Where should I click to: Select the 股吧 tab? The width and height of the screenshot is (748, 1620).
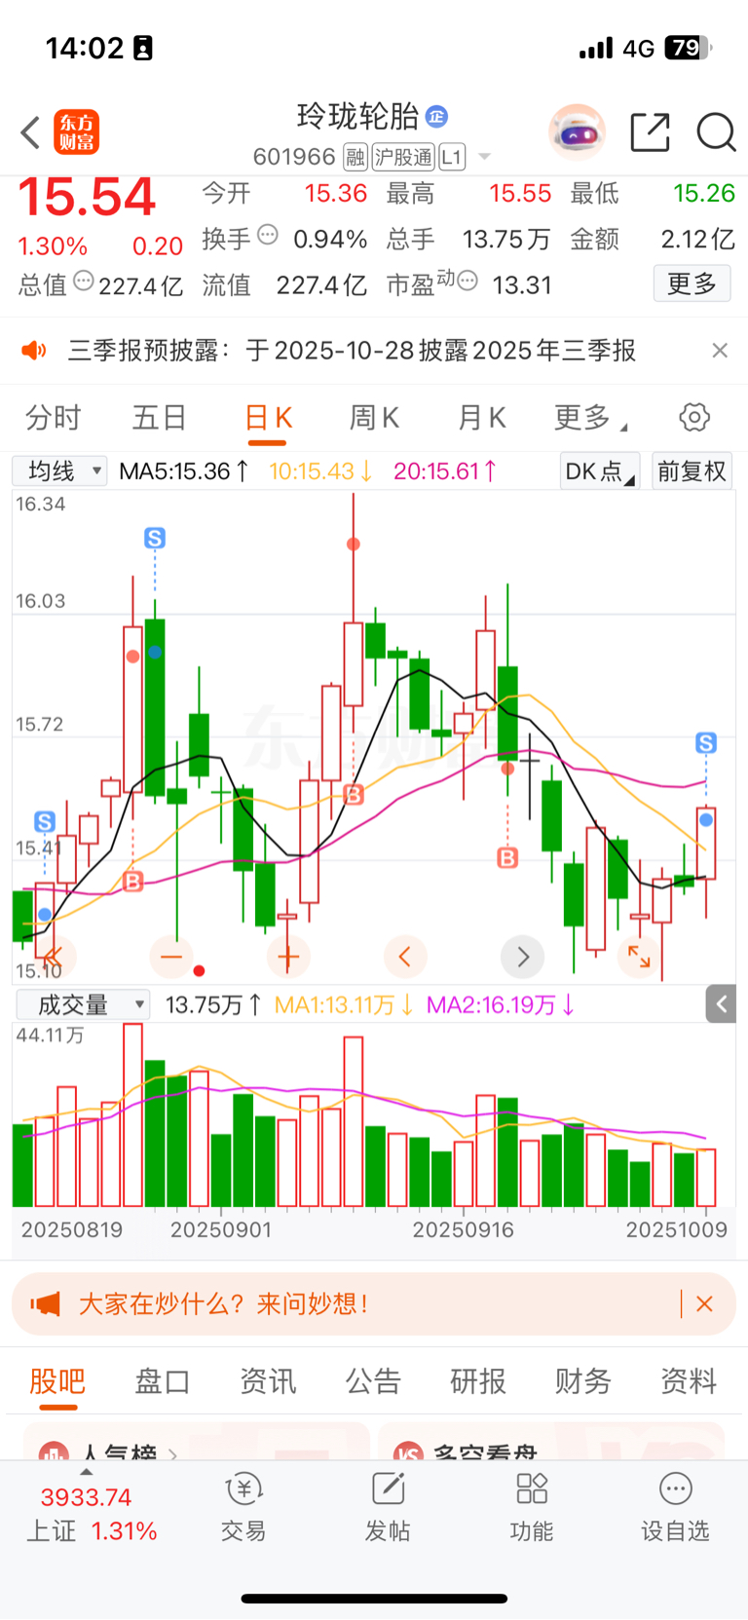[57, 1381]
